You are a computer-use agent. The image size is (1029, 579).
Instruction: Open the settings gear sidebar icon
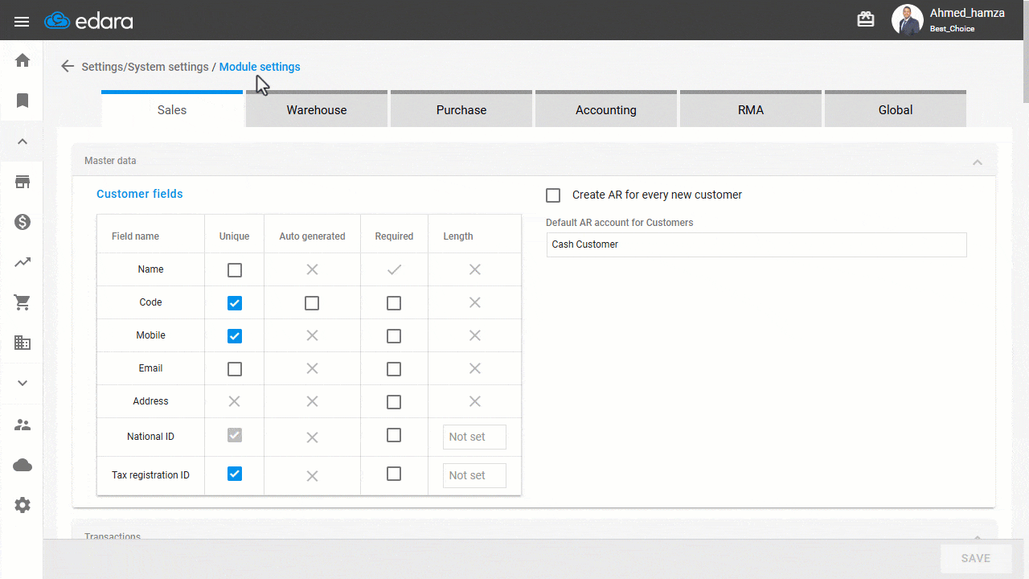click(23, 505)
